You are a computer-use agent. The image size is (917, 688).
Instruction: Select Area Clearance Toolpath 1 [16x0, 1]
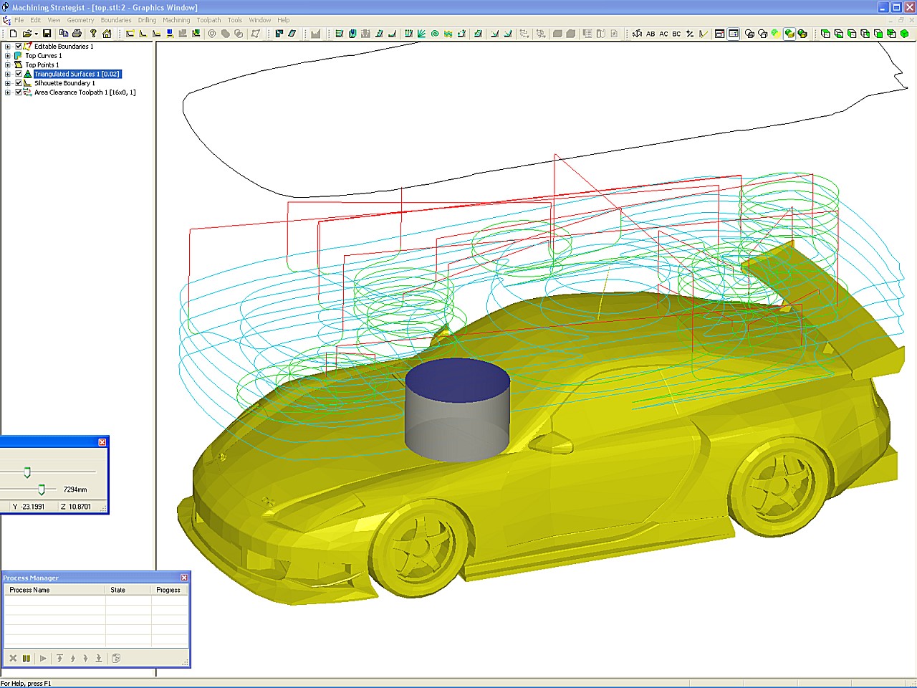85,92
